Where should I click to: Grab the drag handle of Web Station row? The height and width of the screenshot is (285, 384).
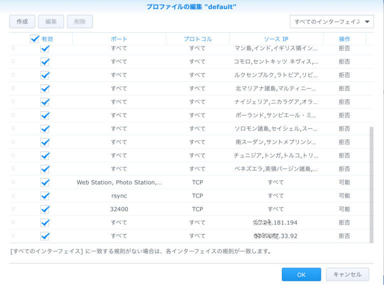(13, 182)
